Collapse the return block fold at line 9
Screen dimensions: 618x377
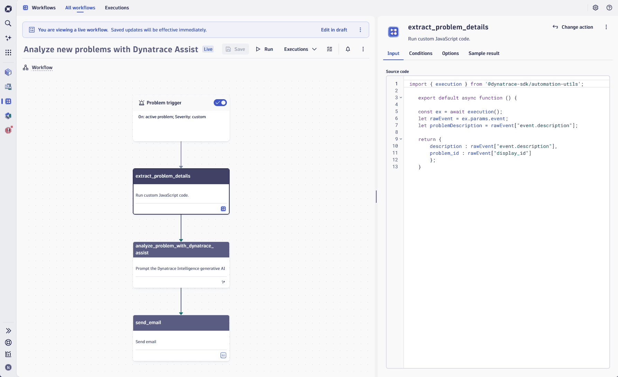coord(401,139)
